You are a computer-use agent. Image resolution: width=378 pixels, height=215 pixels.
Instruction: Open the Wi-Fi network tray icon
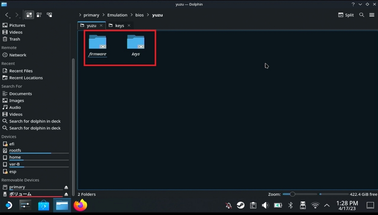pos(315,206)
